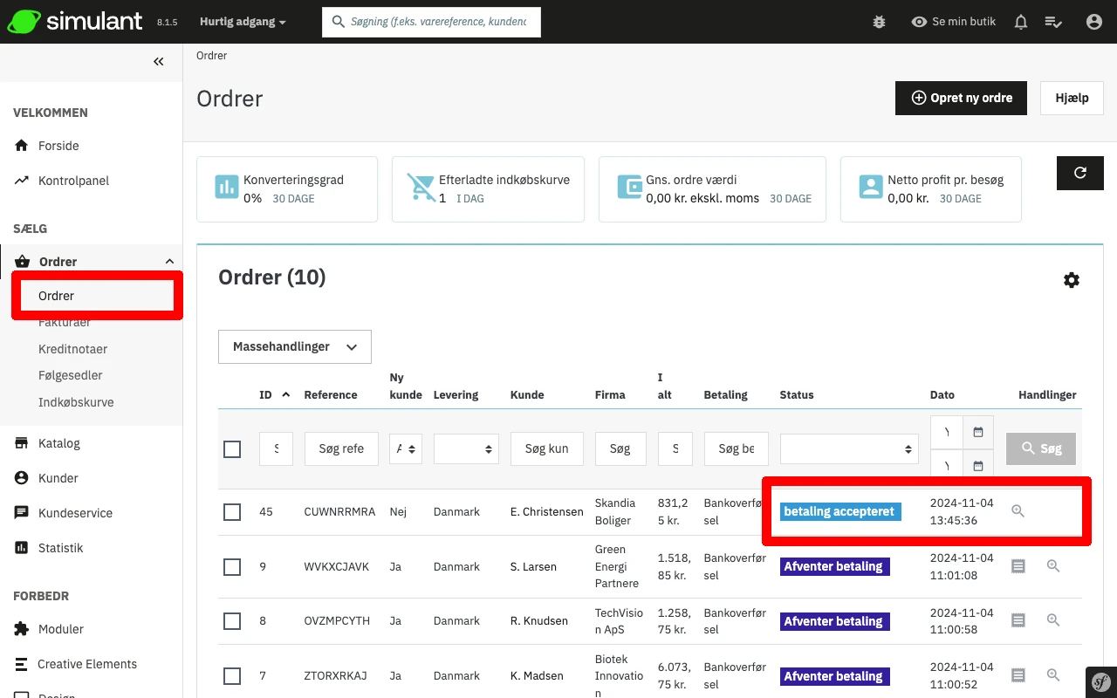
Task: Check the select-all orders checkbox
Action: (232, 449)
